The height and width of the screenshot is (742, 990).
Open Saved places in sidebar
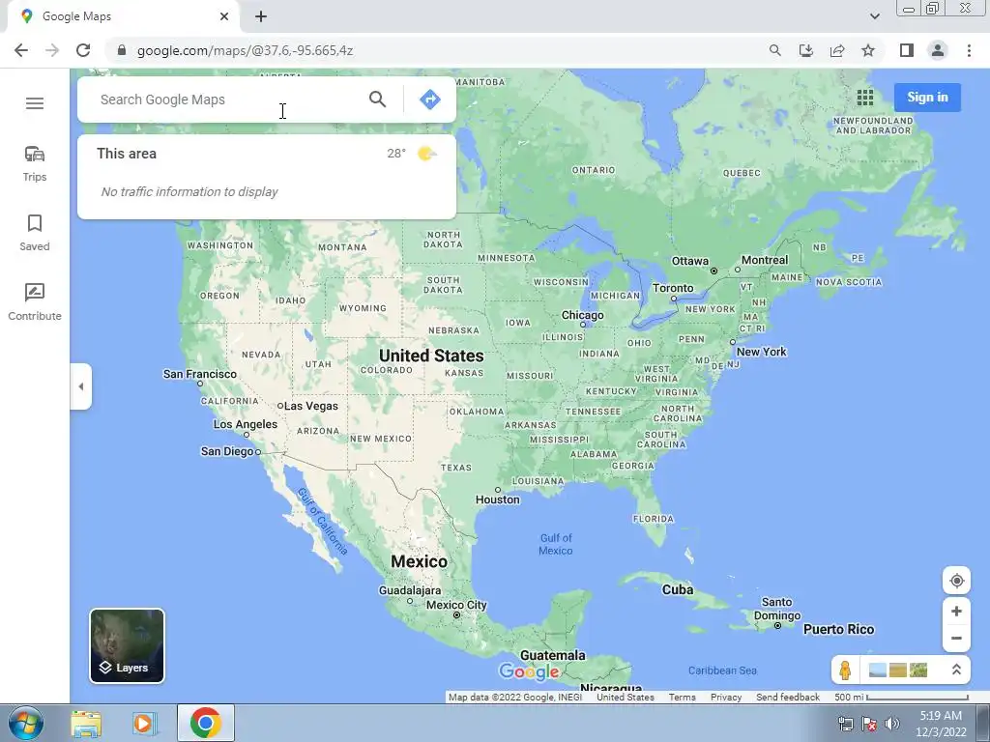coord(35,233)
